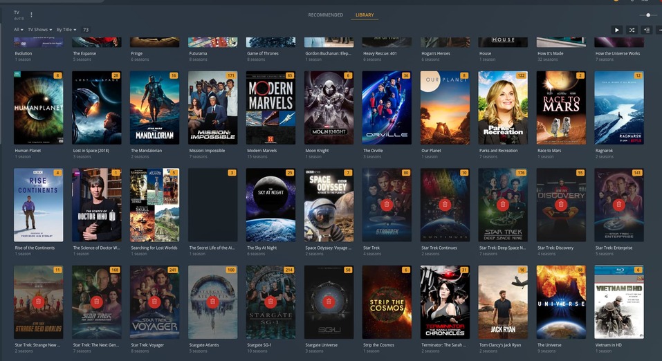Delete Star Trek via its red trash icon

(x=387, y=205)
